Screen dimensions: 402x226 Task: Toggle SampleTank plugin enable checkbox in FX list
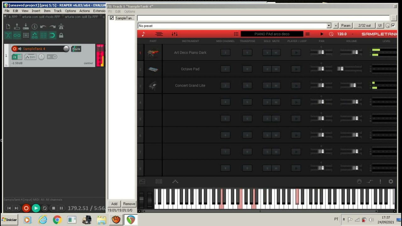coord(111,18)
